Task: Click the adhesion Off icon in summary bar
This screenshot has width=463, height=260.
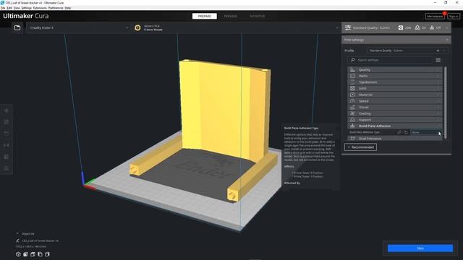Action: coord(432,27)
